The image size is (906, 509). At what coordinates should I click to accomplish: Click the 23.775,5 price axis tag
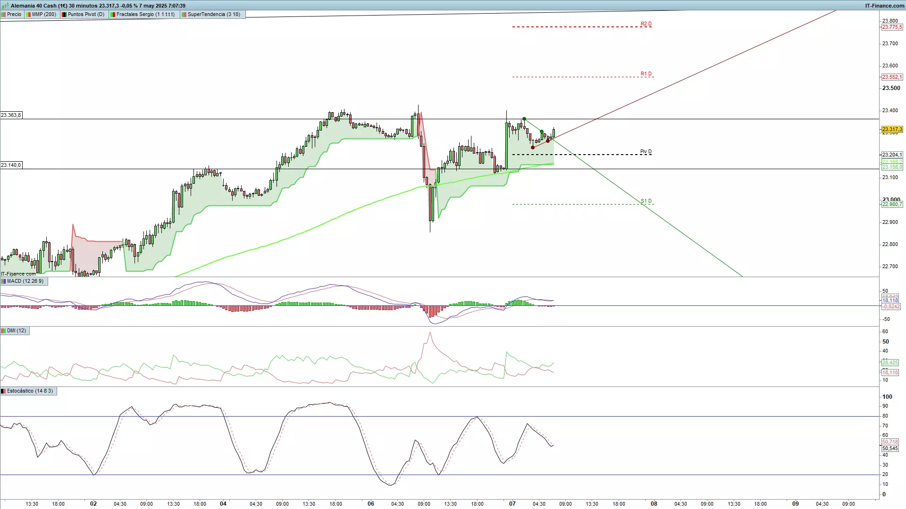click(x=892, y=27)
